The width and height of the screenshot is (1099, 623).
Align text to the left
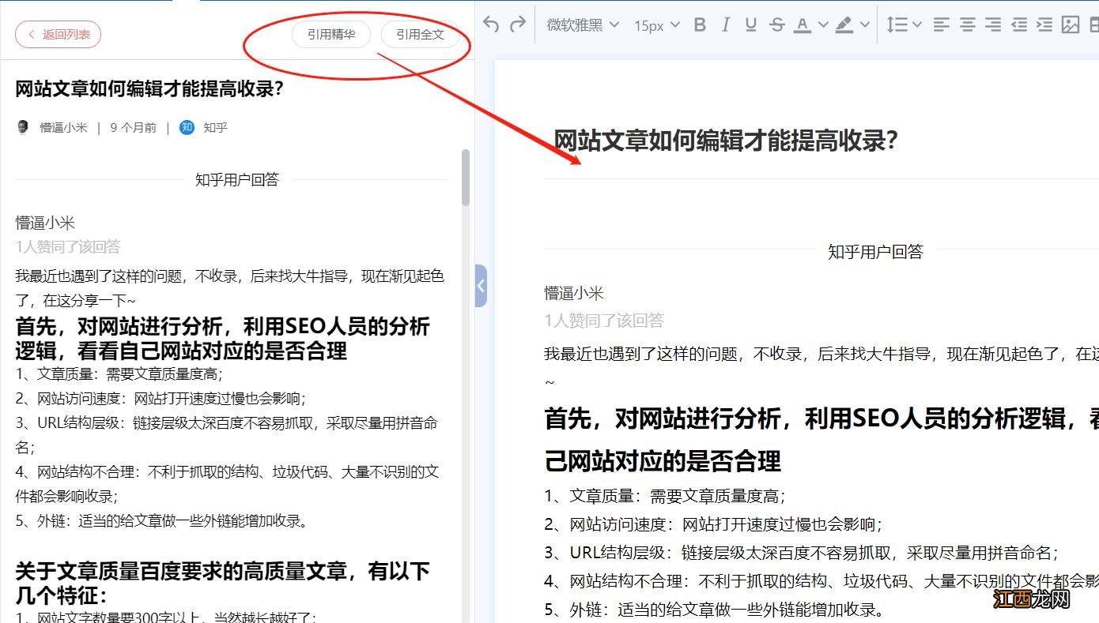941,25
